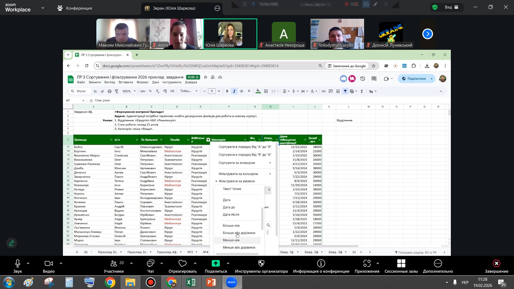Toggle the filter button in the toolbar

coord(345,91)
